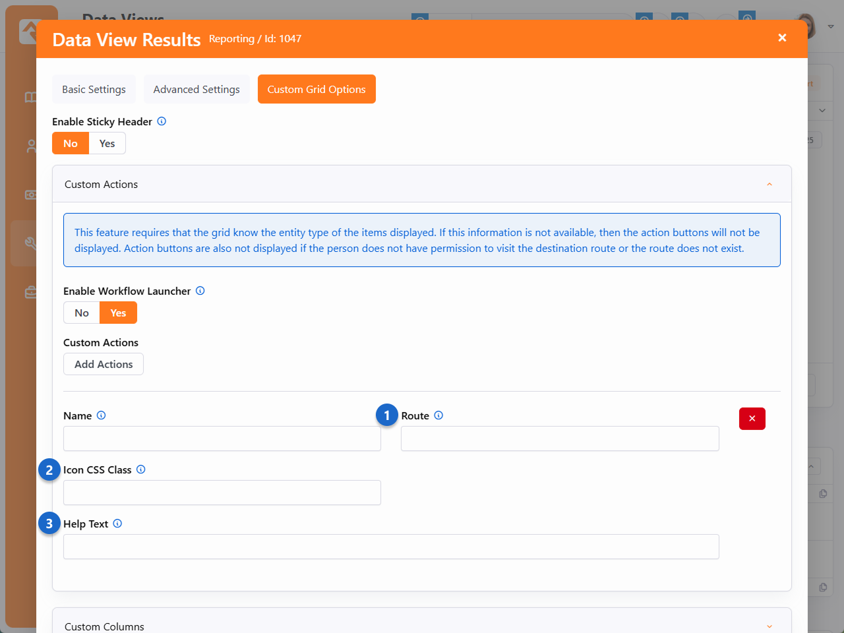The height and width of the screenshot is (633, 844).
Task: Click info icon beside Enable Workflow Launcher
Action: (200, 291)
